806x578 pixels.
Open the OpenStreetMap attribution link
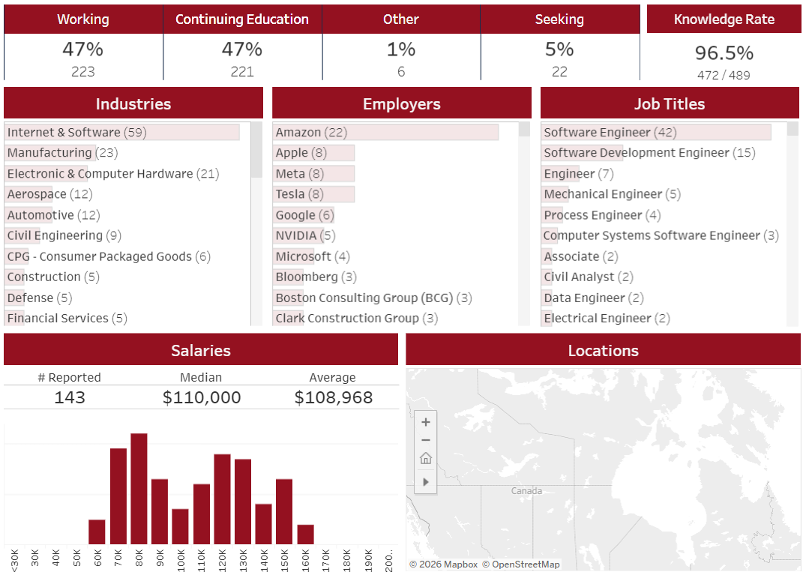[520, 564]
